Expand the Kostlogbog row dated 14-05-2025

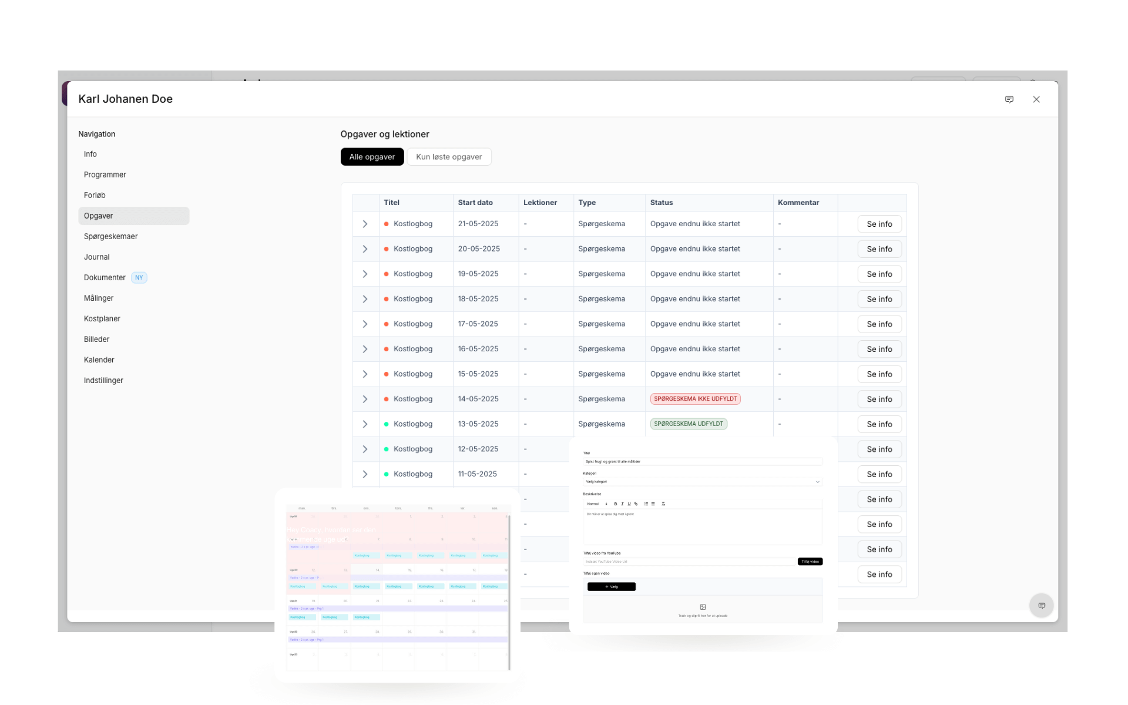(365, 399)
